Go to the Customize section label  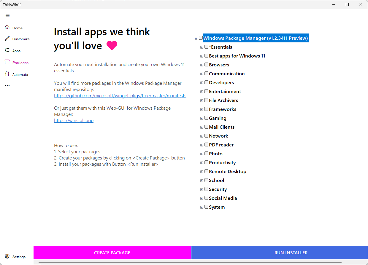[x=21, y=39]
